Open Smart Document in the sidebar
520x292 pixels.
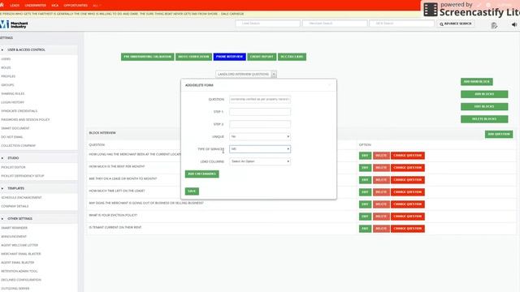click(x=15, y=128)
